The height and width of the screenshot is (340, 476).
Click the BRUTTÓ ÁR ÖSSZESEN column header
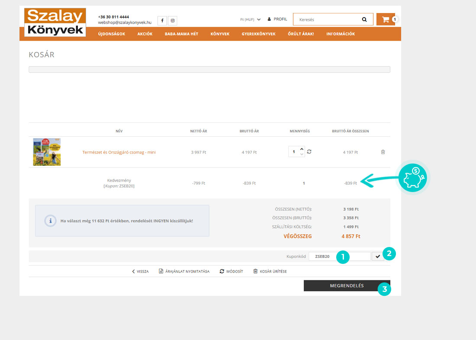click(x=351, y=131)
